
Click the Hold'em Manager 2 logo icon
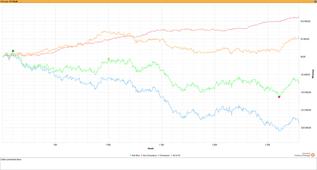(313, 155)
